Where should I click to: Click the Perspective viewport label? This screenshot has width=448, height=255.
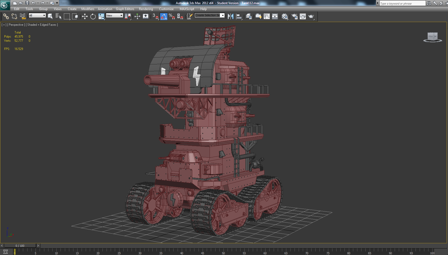coord(16,25)
